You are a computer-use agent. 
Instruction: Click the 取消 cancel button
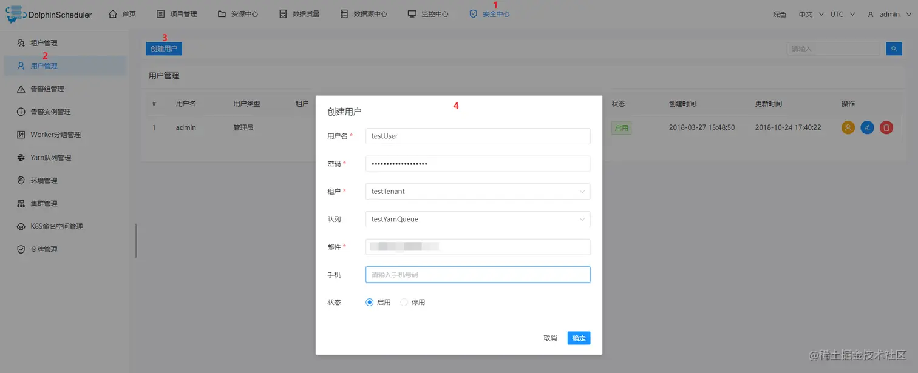[x=550, y=338]
